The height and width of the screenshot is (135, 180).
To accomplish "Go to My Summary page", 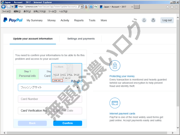I will 35,20.
